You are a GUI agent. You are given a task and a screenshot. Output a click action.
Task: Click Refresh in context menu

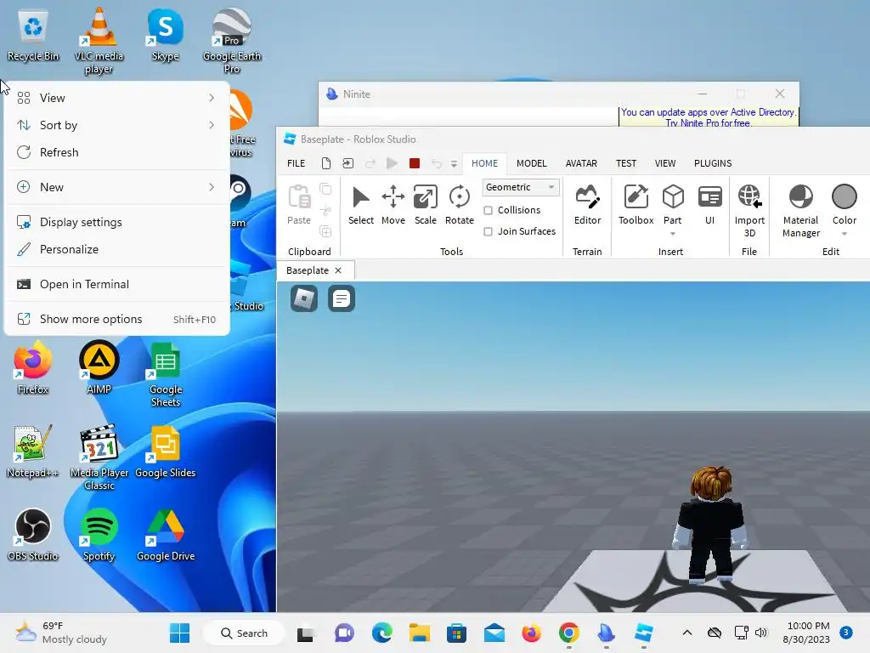(x=116, y=152)
